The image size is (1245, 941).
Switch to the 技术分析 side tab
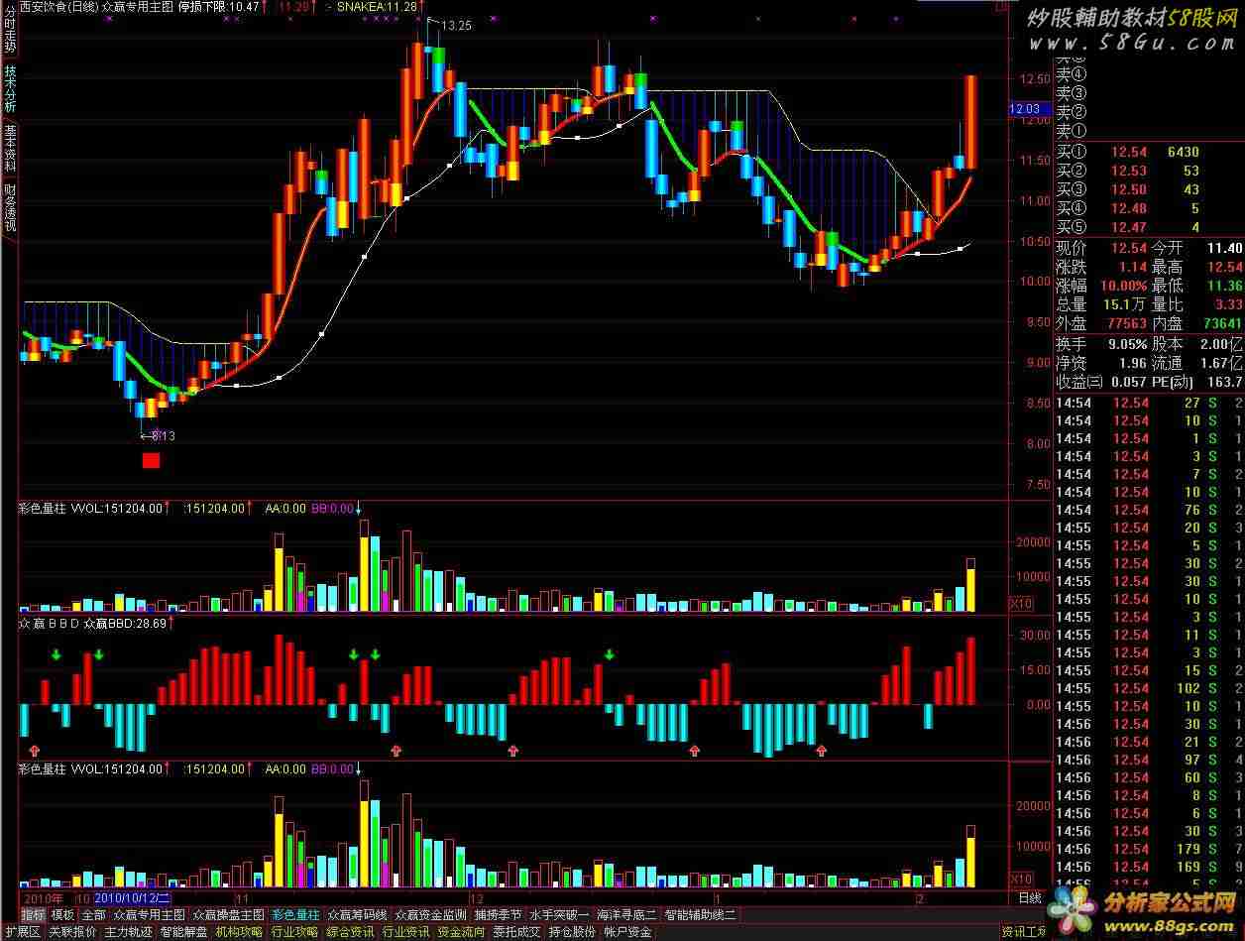[x=10, y=89]
